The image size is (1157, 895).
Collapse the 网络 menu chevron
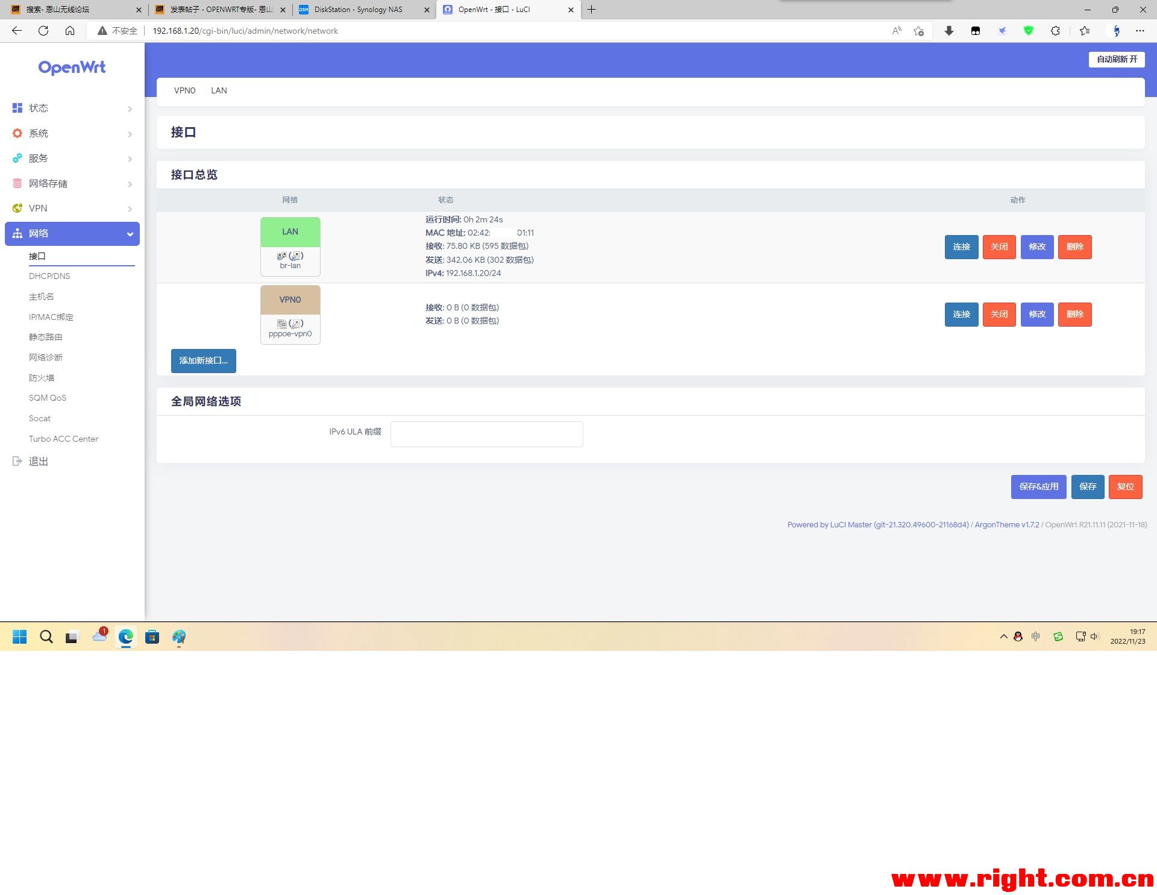point(130,234)
